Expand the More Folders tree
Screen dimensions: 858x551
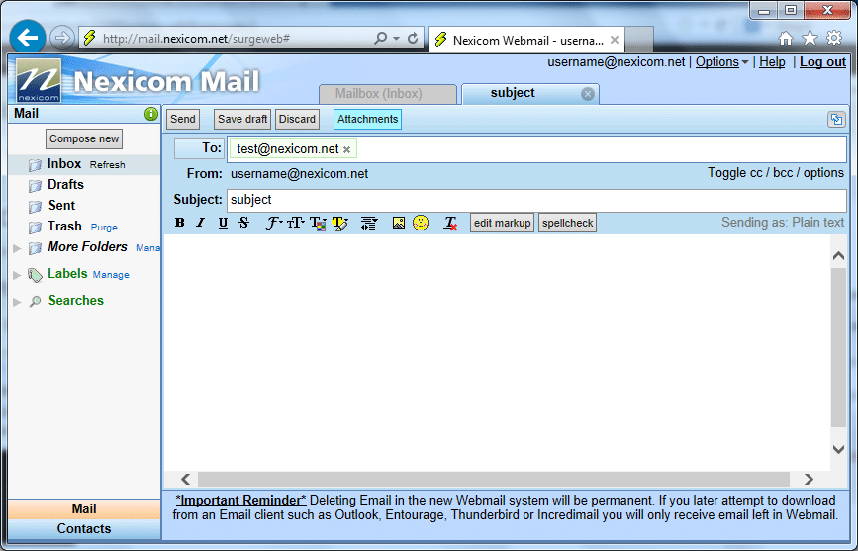pos(17,248)
